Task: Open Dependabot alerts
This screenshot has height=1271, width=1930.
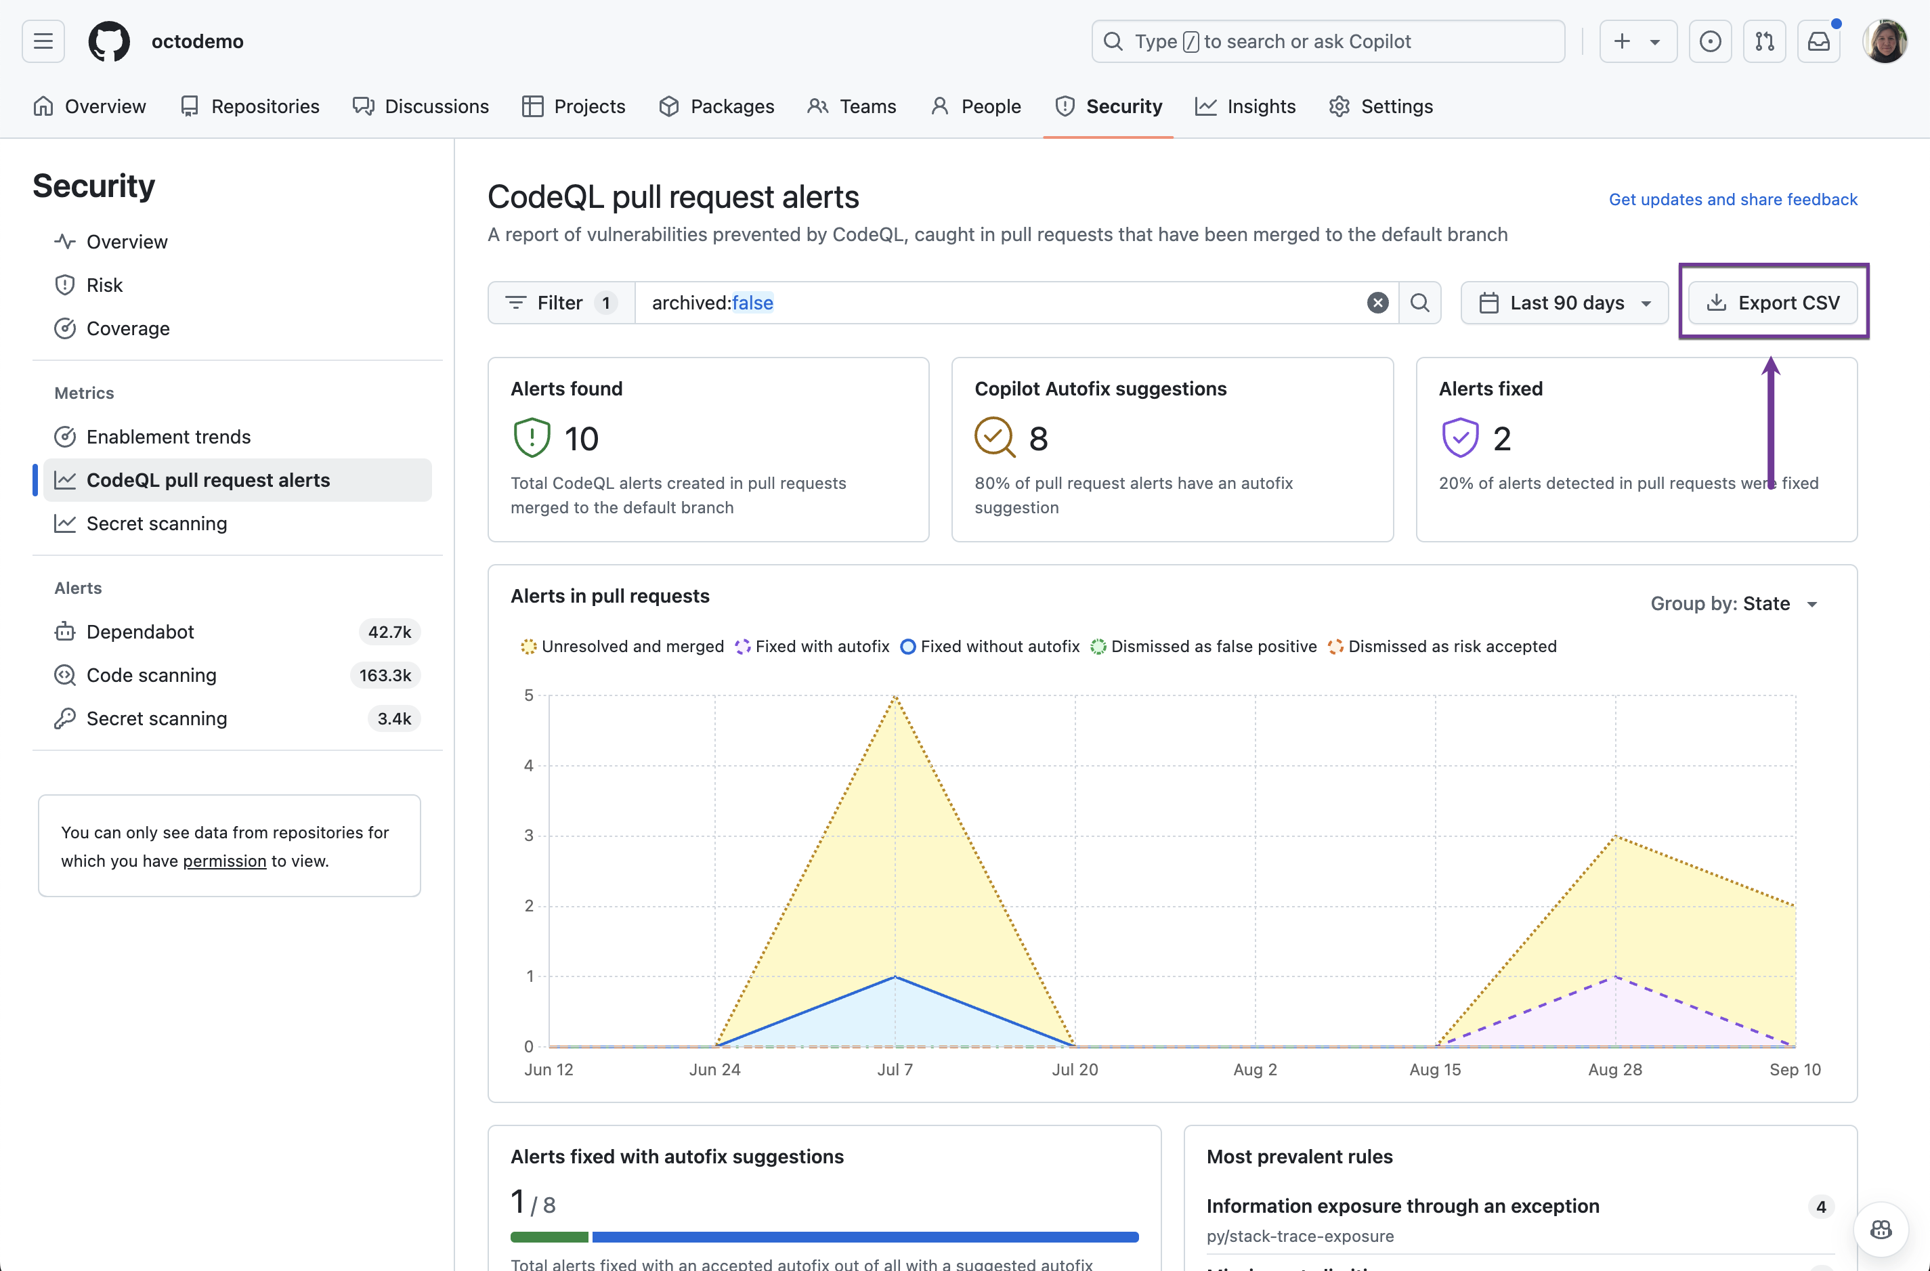Action: tap(237, 631)
